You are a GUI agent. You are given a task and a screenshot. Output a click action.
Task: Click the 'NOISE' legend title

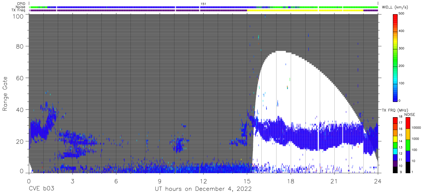coord(410,114)
